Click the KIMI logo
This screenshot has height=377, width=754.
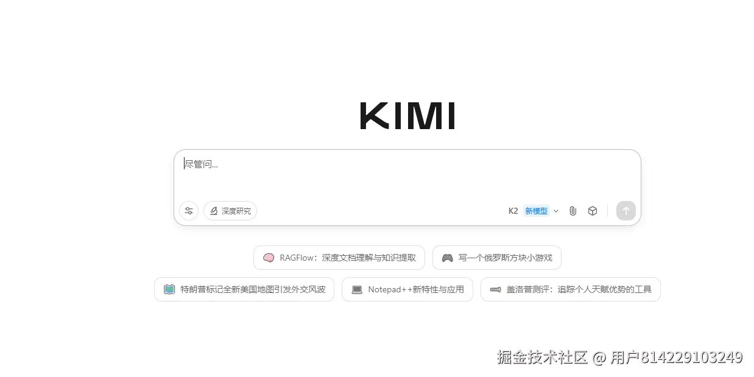[x=407, y=116]
